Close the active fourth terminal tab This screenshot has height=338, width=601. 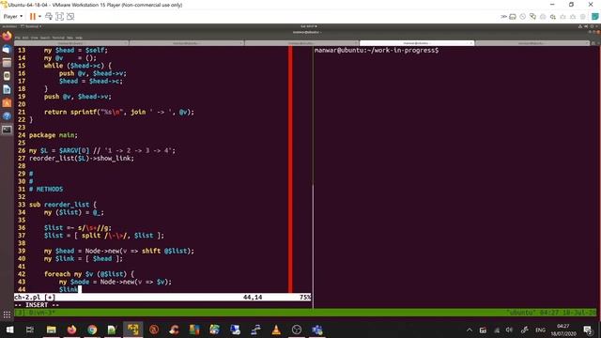(470, 43)
